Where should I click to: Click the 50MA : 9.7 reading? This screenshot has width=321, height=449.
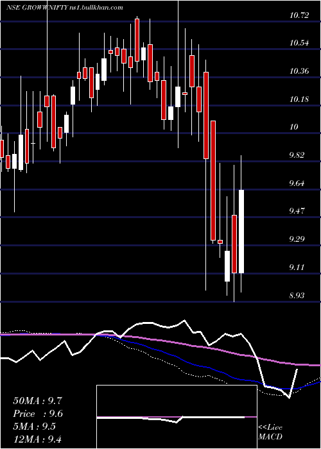(37, 401)
